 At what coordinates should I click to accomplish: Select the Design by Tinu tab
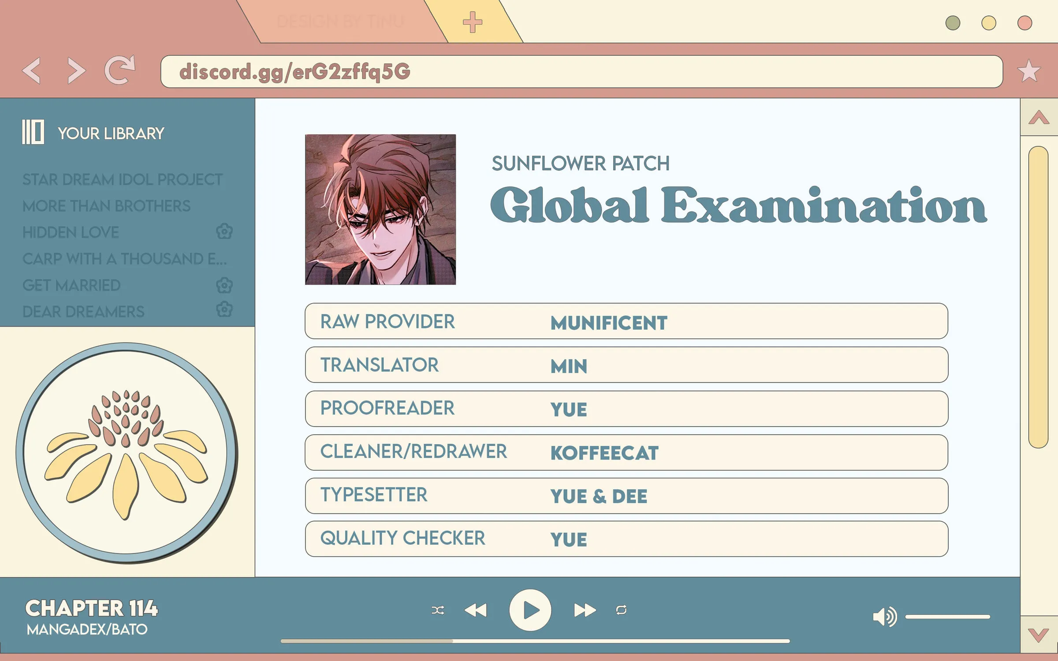click(341, 22)
